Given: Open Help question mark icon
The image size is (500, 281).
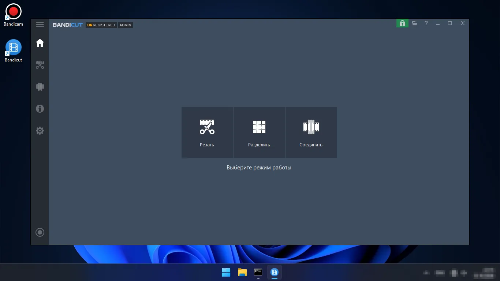Looking at the screenshot, I should (426, 23).
